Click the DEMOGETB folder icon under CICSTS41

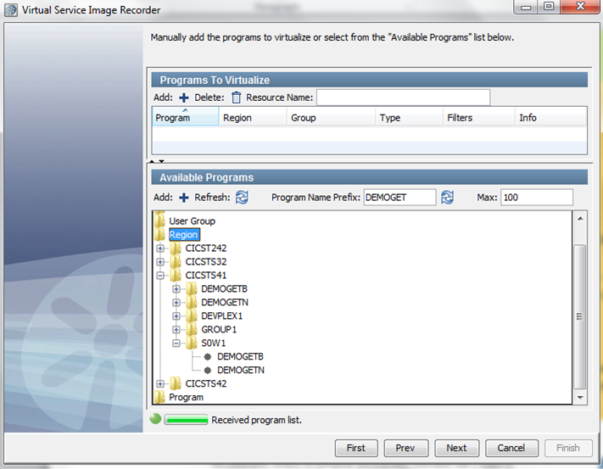192,288
